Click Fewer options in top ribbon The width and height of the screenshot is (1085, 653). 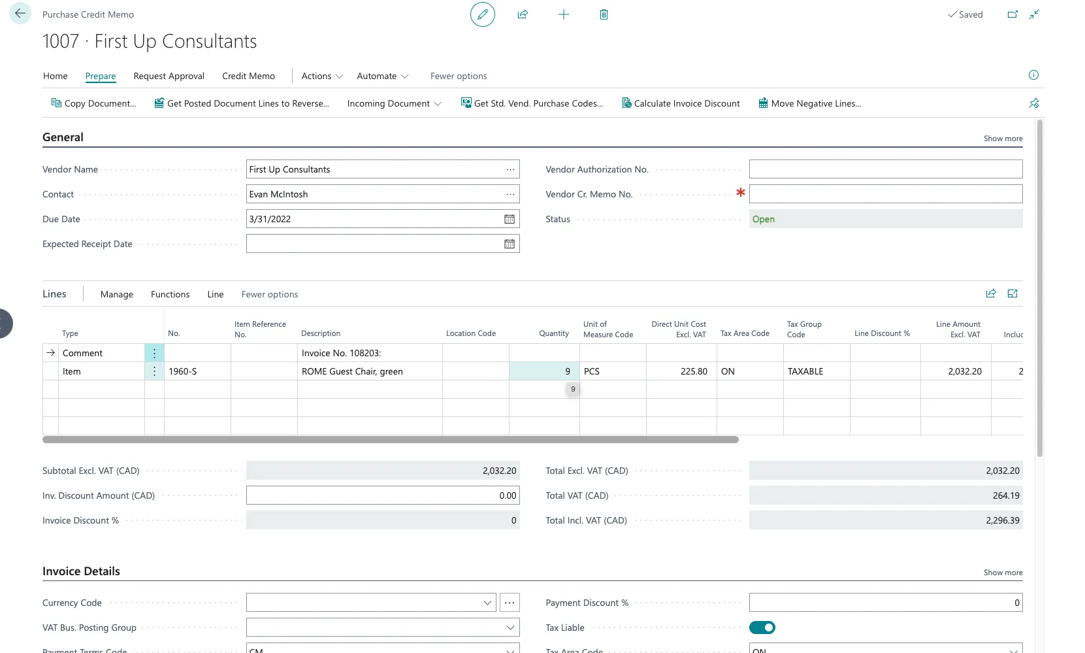tap(459, 76)
